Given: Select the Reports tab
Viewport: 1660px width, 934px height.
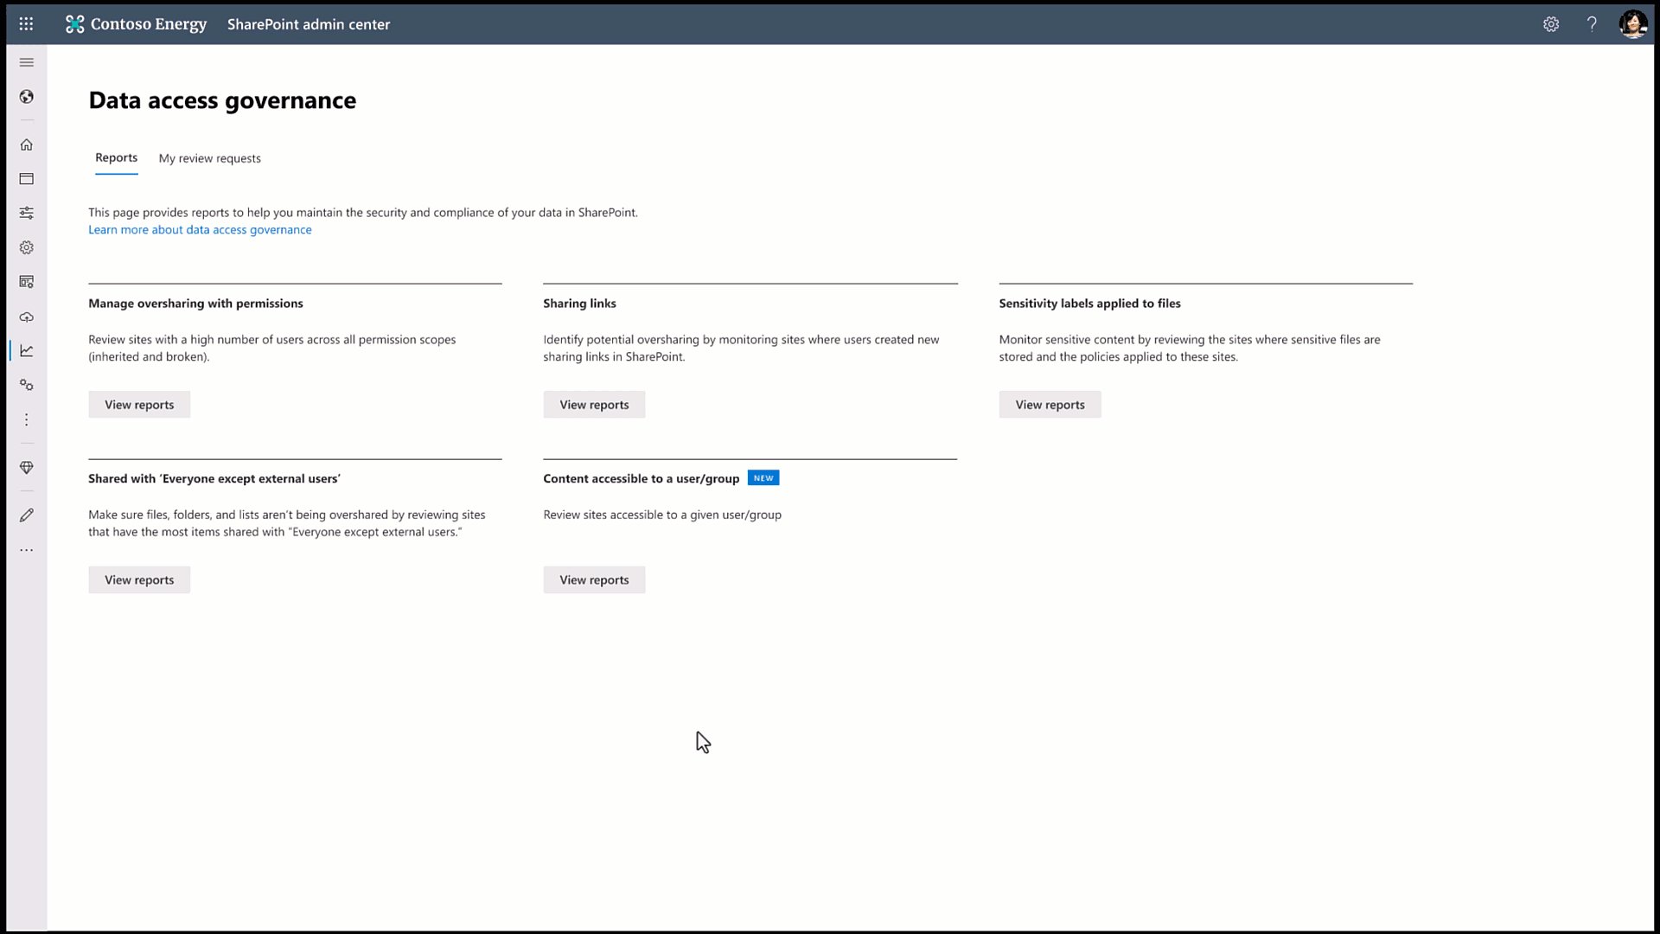Looking at the screenshot, I should tap(116, 158).
